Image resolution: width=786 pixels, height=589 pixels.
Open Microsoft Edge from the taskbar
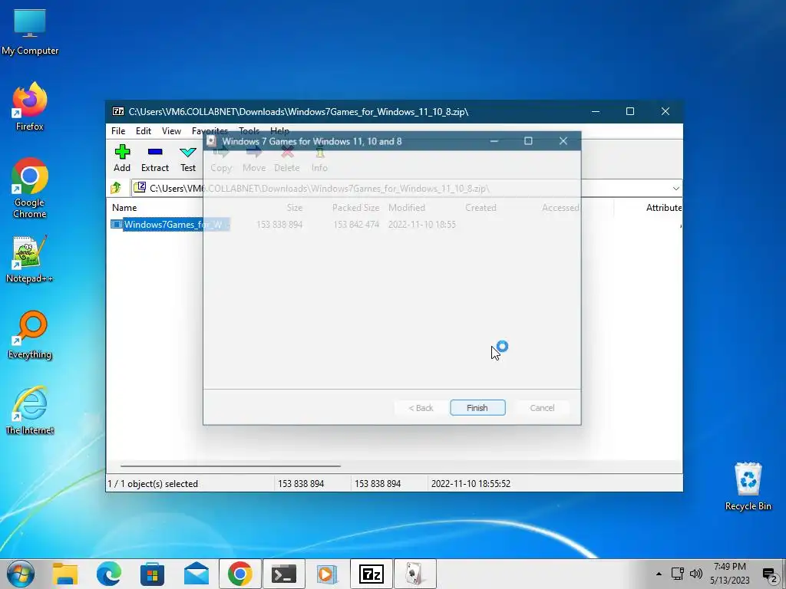pyautogui.click(x=109, y=574)
